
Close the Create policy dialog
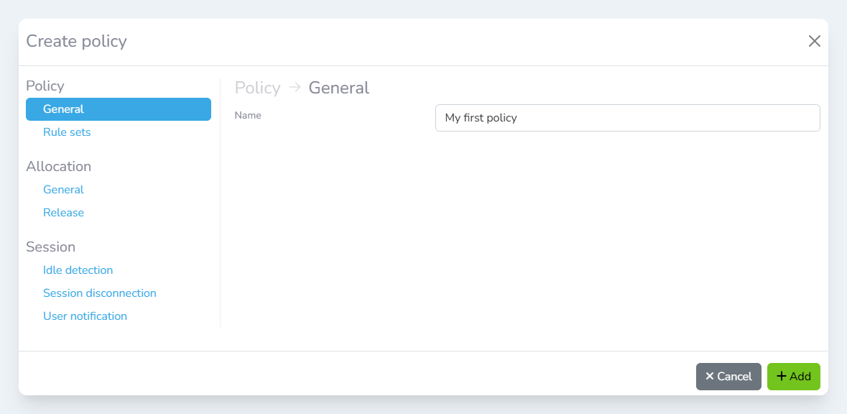click(814, 41)
